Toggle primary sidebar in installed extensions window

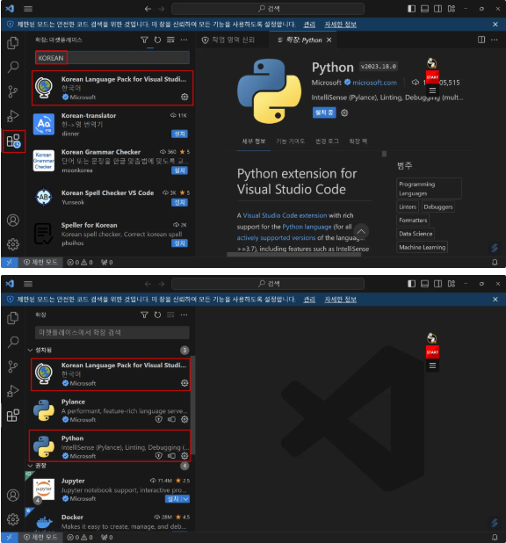pyautogui.click(x=411, y=284)
